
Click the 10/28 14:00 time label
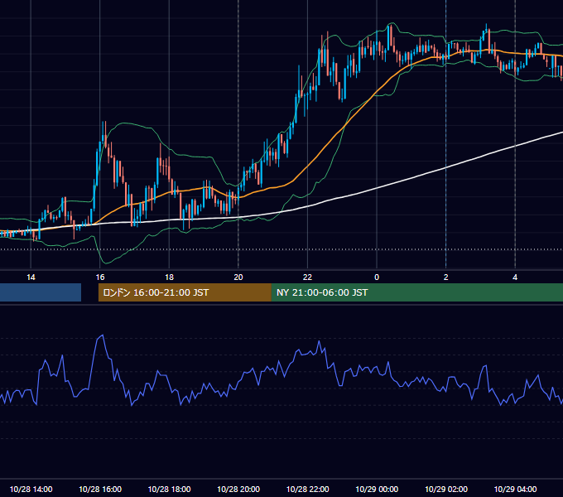31,489
